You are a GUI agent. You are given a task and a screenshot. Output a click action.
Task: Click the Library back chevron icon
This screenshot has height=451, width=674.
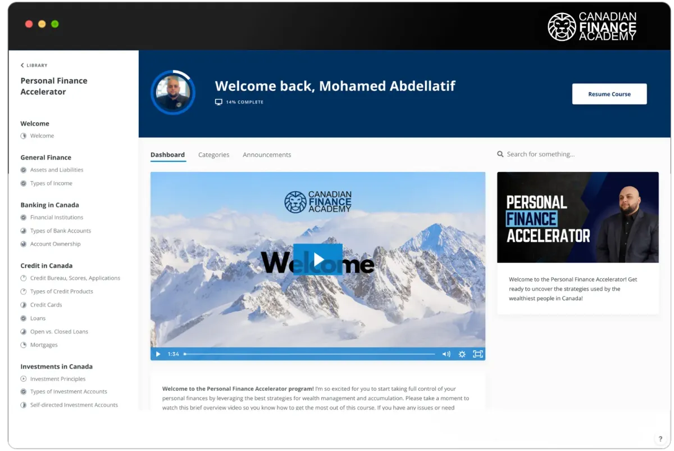[22, 65]
